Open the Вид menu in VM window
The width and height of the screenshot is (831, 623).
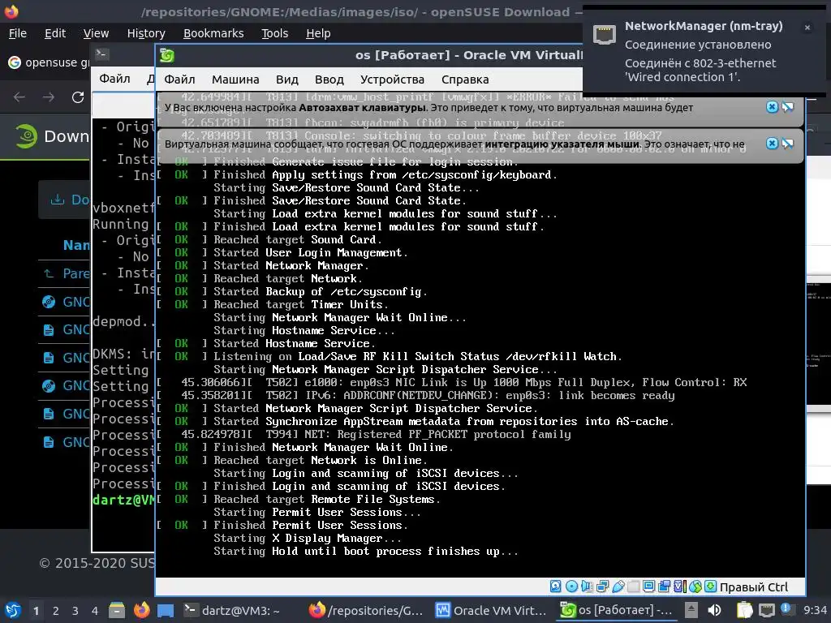(x=286, y=79)
